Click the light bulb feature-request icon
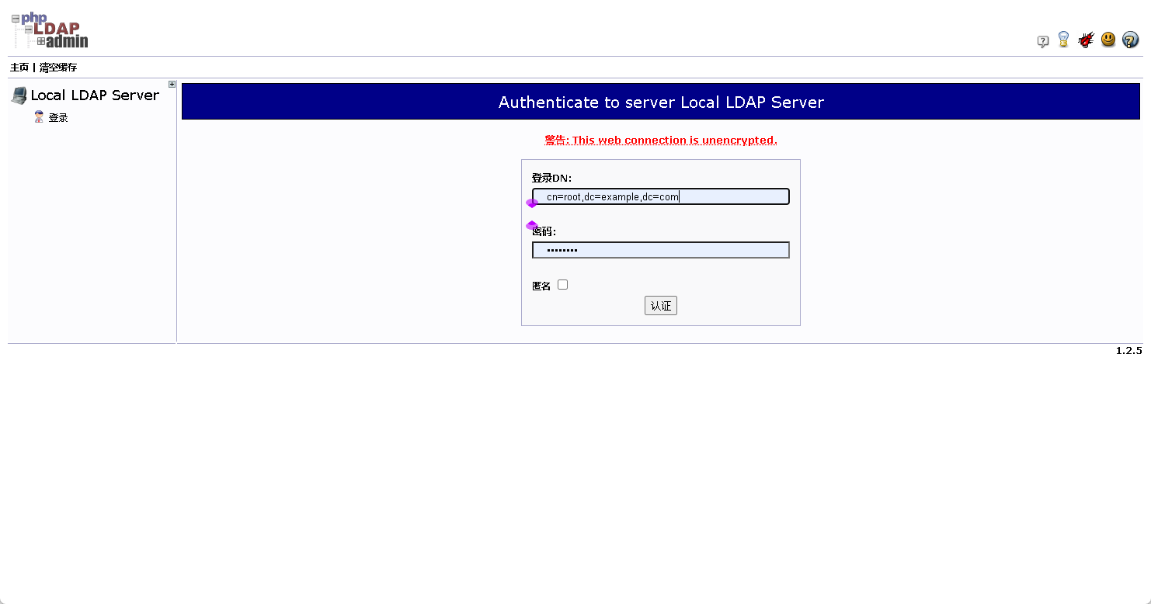The image size is (1151, 604). 1064,39
